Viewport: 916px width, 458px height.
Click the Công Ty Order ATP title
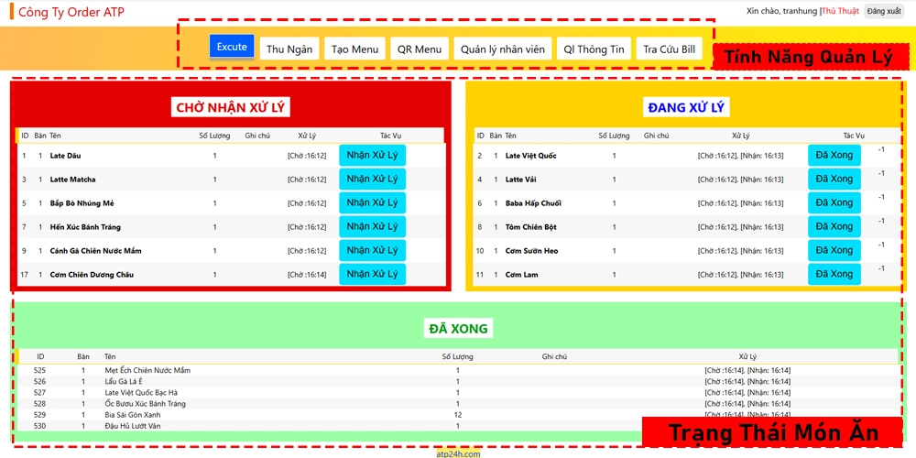(x=71, y=12)
